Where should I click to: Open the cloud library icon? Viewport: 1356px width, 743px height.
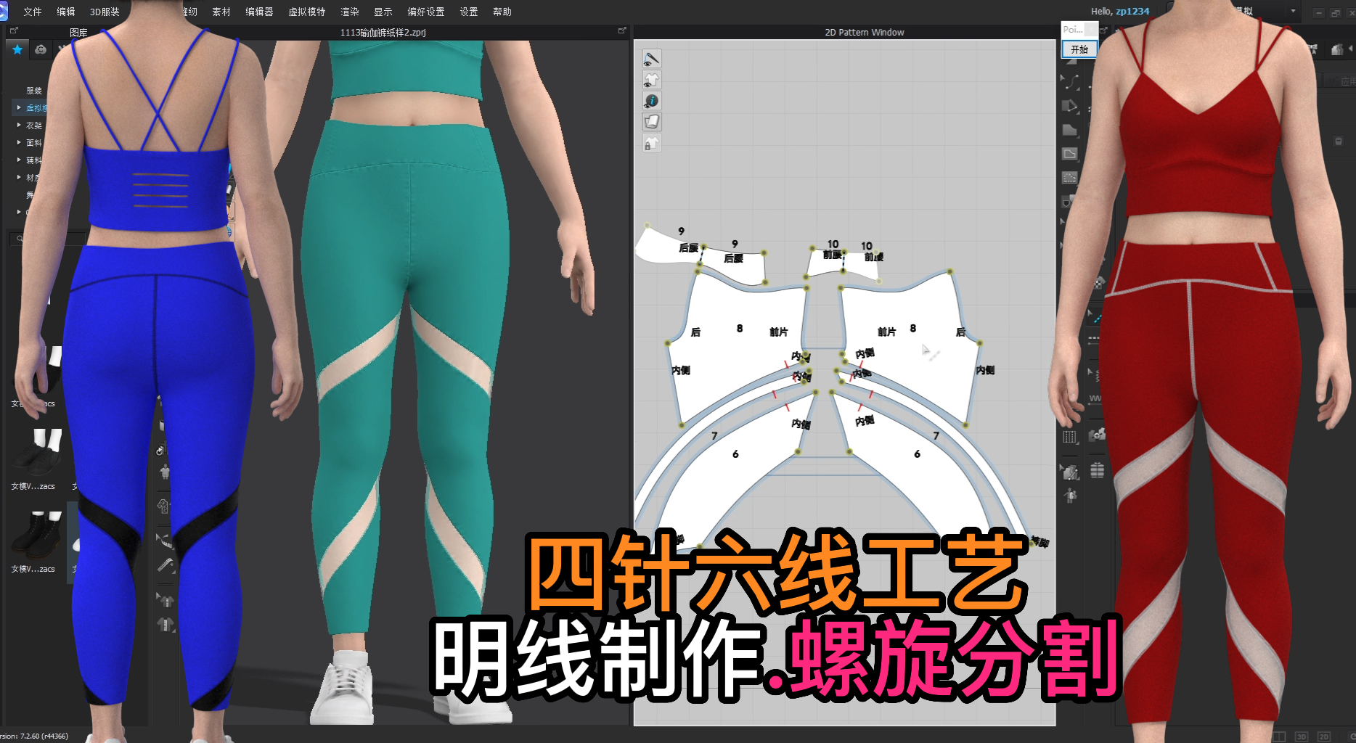click(x=41, y=49)
